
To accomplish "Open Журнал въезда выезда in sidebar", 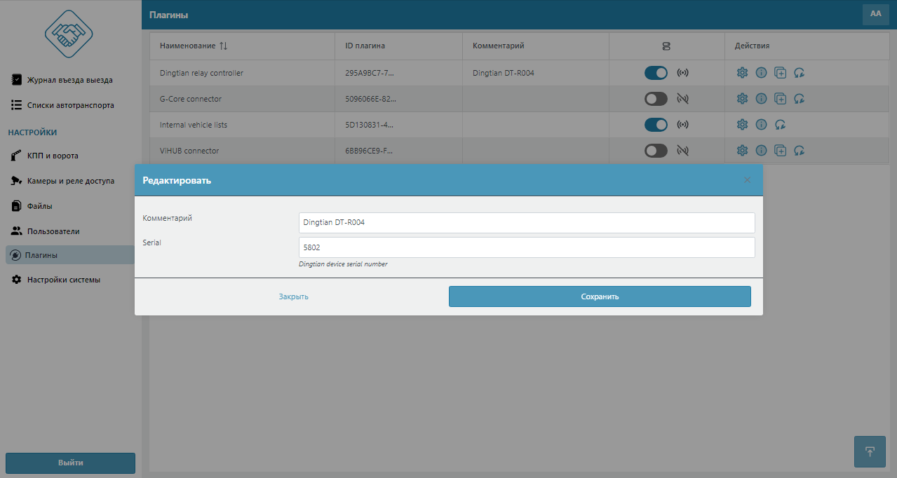I will pos(69,80).
